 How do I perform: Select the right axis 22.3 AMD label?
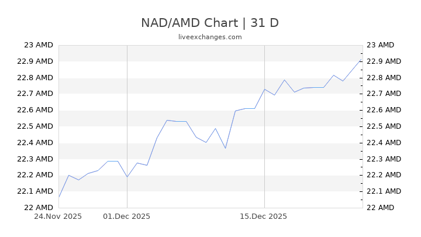(383, 159)
